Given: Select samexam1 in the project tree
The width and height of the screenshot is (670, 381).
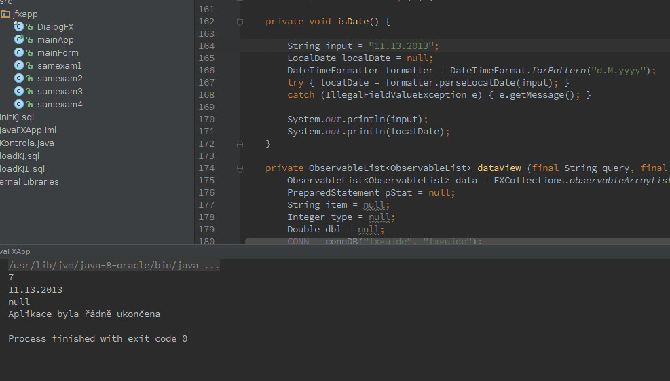Looking at the screenshot, I should [x=59, y=65].
